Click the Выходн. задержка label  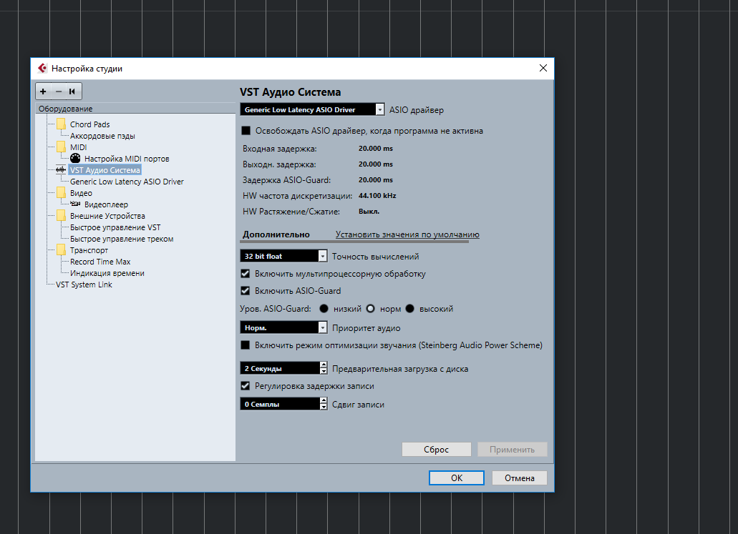(279, 164)
